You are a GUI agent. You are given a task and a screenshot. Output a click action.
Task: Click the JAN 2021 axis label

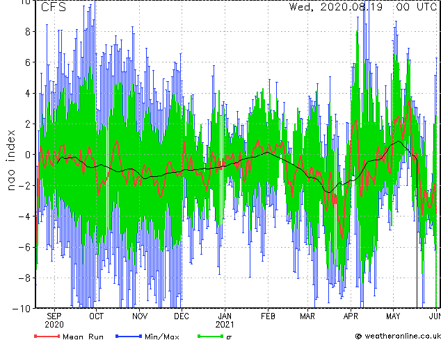click(x=225, y=321)
